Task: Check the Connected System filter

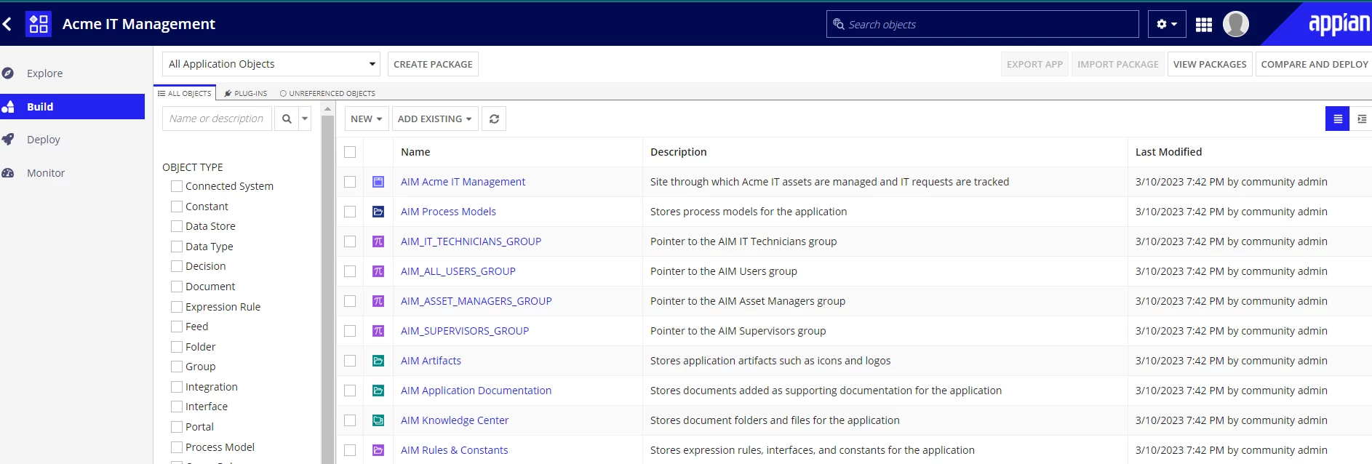Action: click(177, 186)
